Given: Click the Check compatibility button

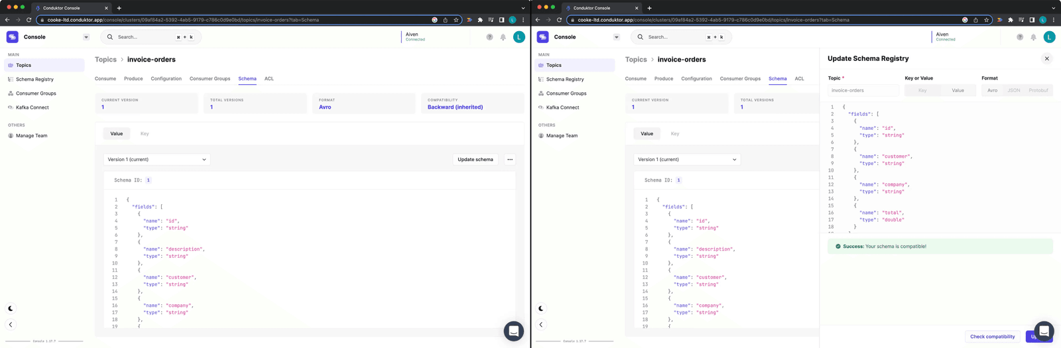Looking at the screenshot, I should (x=992, y=337).
